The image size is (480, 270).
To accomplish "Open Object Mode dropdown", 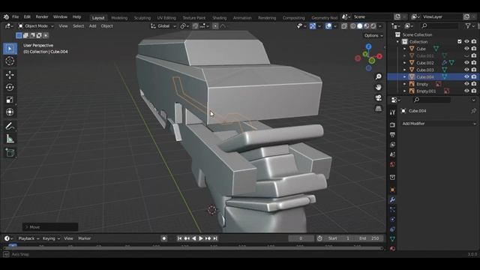I will tap(36, 26).
